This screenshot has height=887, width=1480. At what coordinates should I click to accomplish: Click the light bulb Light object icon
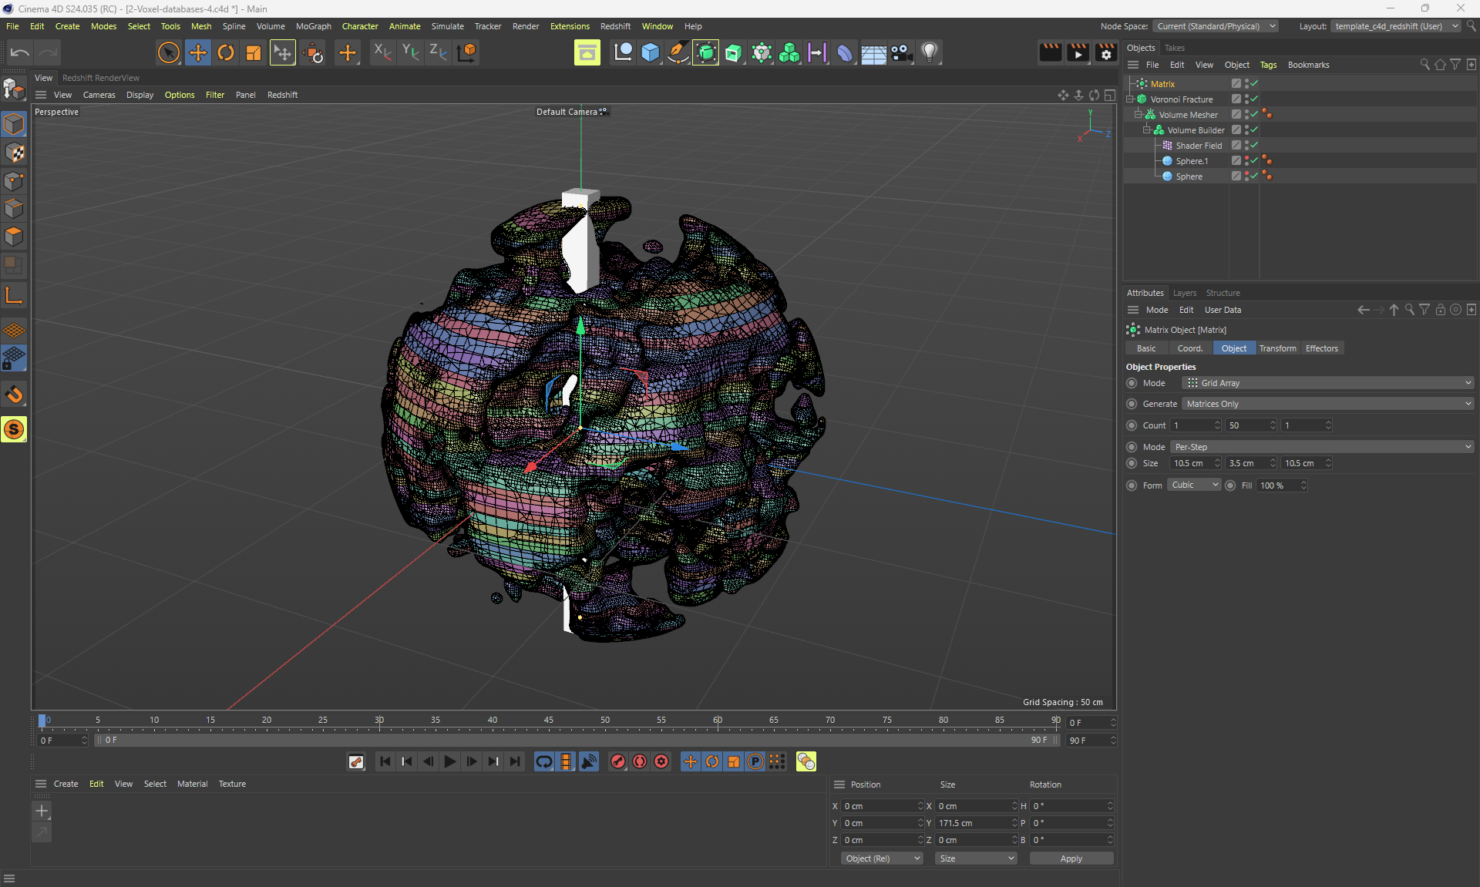click(930, 52)
